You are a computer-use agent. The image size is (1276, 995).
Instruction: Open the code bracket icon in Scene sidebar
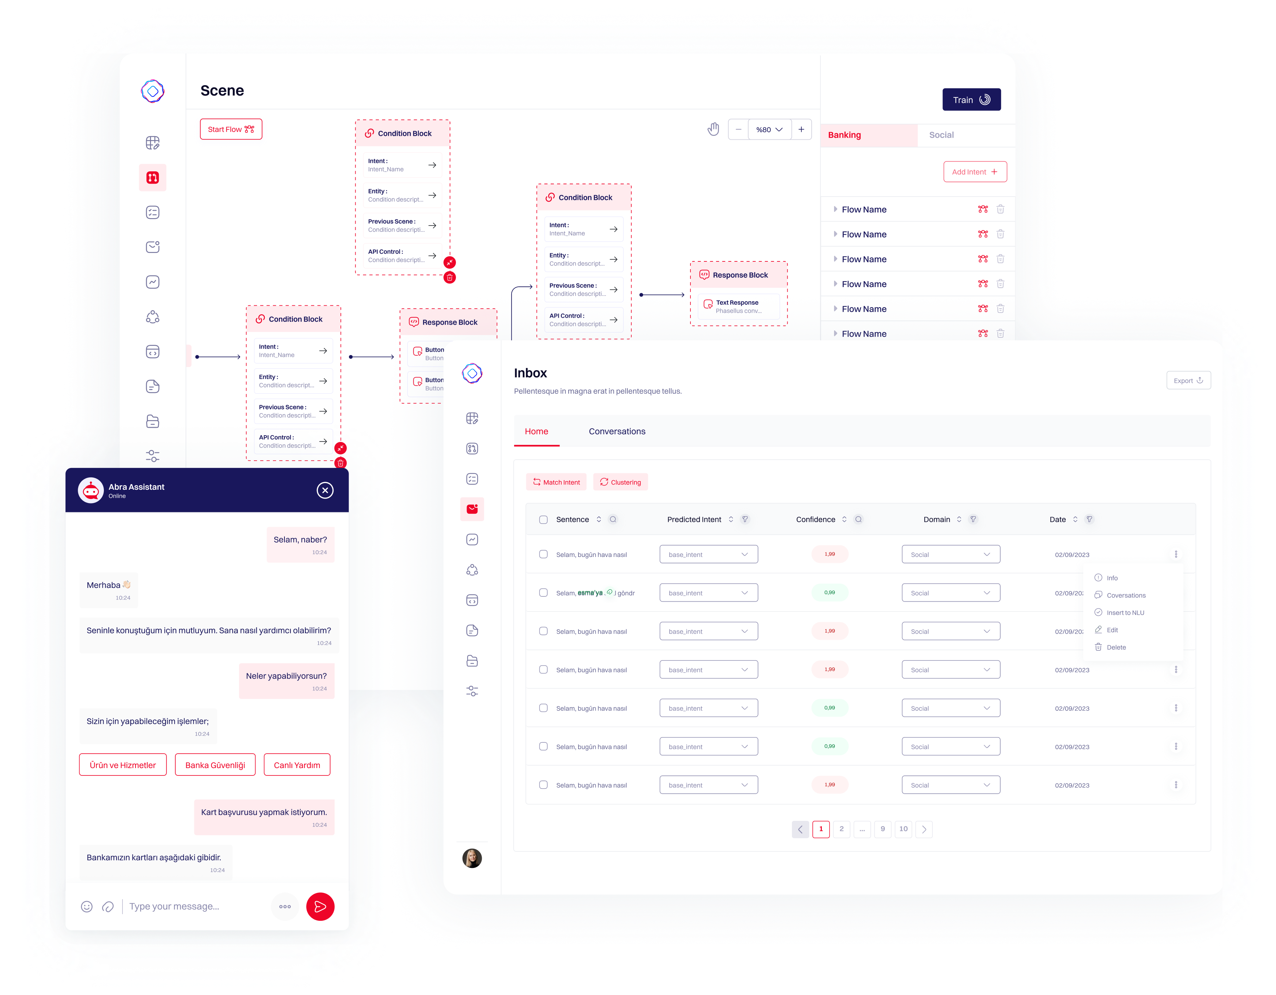tap(152, 352)
